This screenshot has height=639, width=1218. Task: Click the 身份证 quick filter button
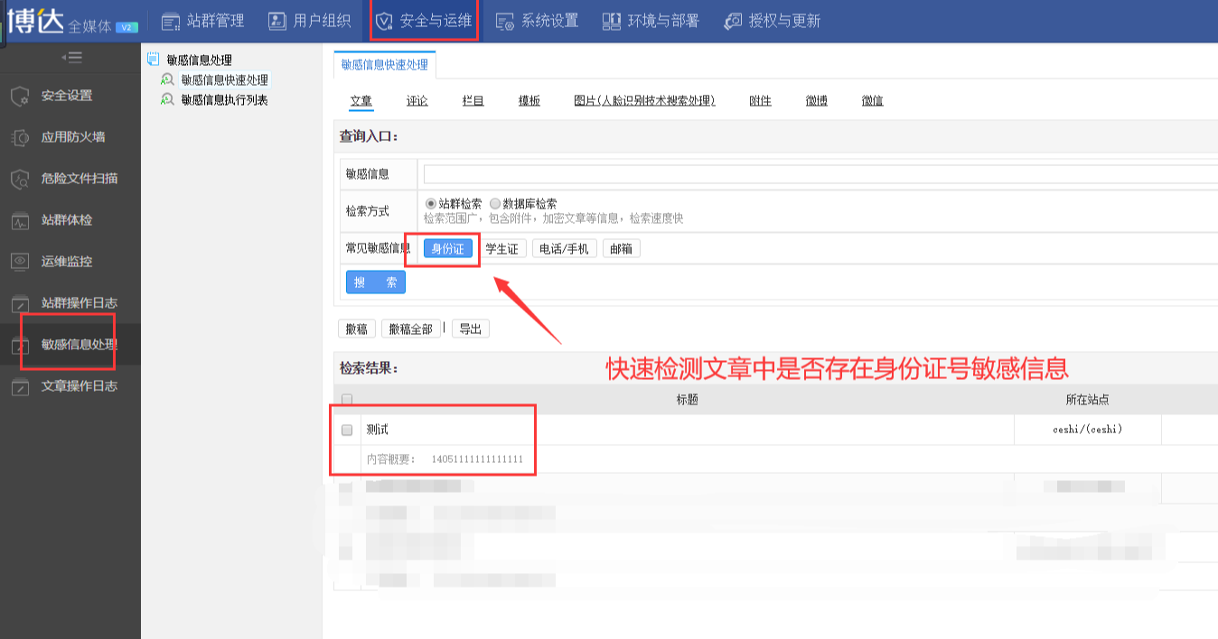click(x=448, y=249)
